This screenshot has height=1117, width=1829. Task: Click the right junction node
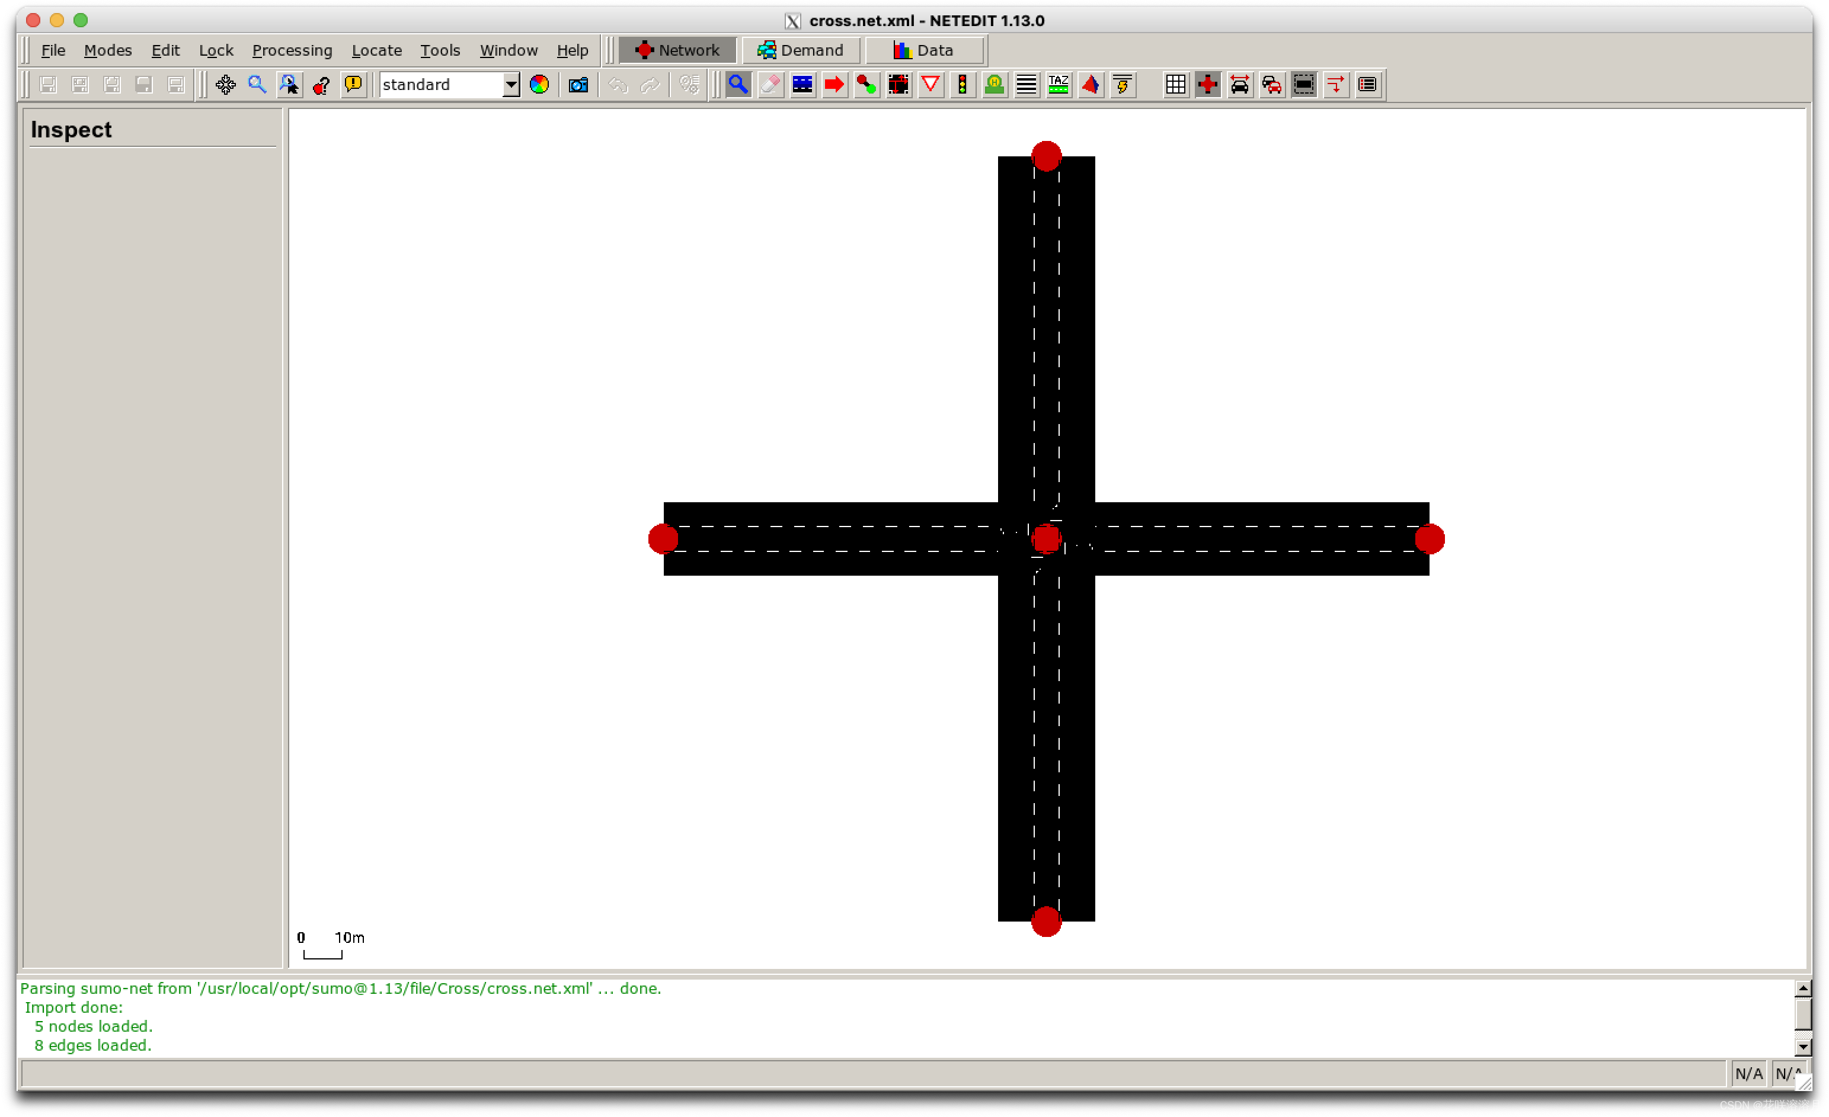tap(1430, 538)
